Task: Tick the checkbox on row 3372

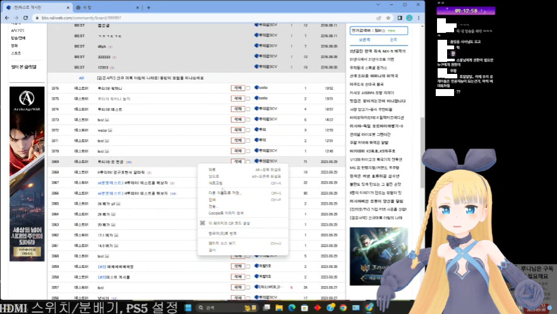Action: coord(248,130)
